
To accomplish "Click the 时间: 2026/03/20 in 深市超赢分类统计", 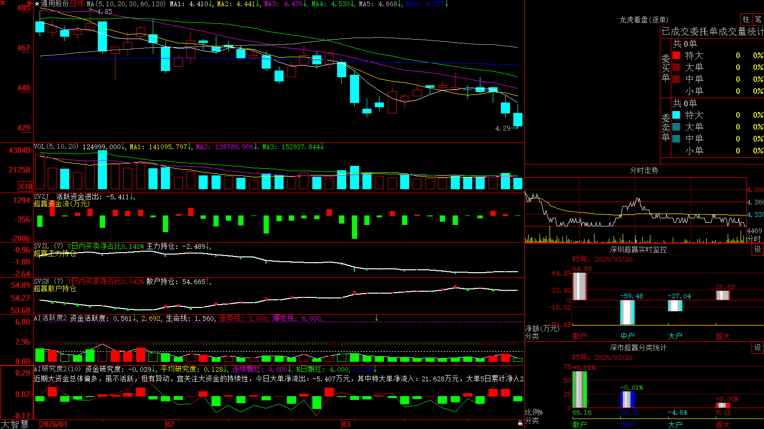I will pyautogui.click(x=603, y=357).
